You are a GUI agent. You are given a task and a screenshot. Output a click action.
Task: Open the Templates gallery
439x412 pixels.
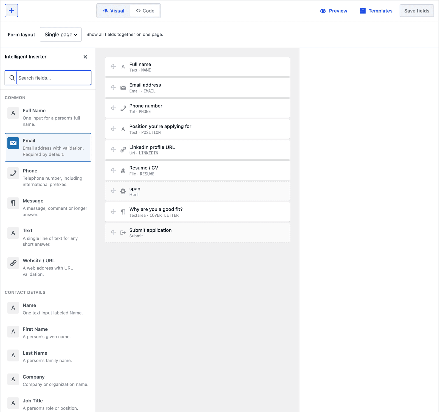[x=376, y=11]
